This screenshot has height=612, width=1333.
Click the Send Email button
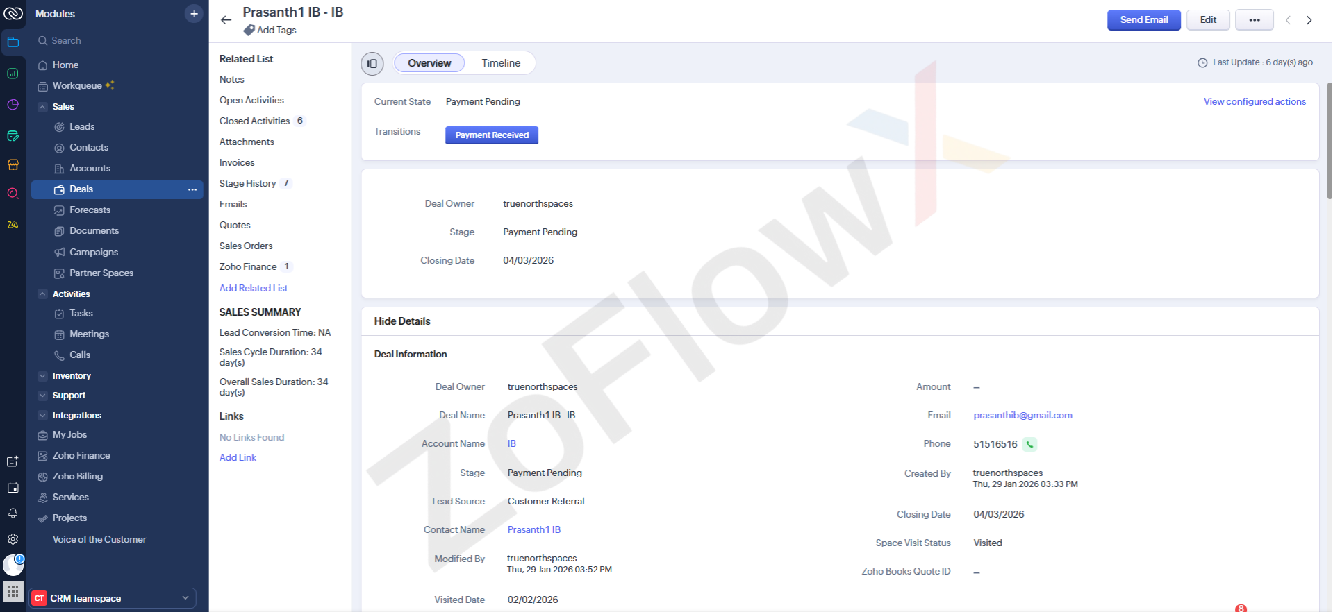point(1143,20)
